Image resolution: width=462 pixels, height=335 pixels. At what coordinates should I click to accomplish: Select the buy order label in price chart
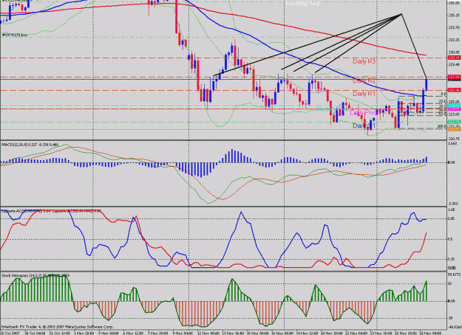click(x=15, y=35)
